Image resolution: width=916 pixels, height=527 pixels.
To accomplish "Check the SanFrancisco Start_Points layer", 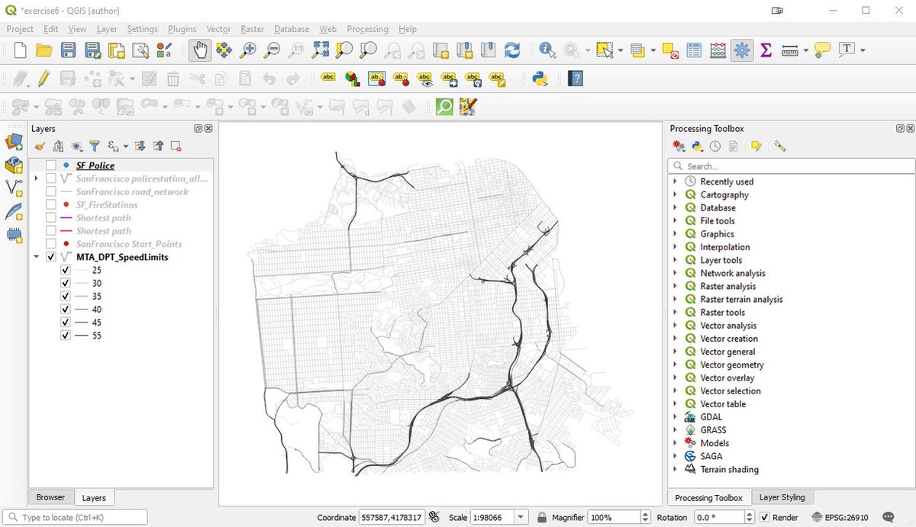I will point(51,244).
